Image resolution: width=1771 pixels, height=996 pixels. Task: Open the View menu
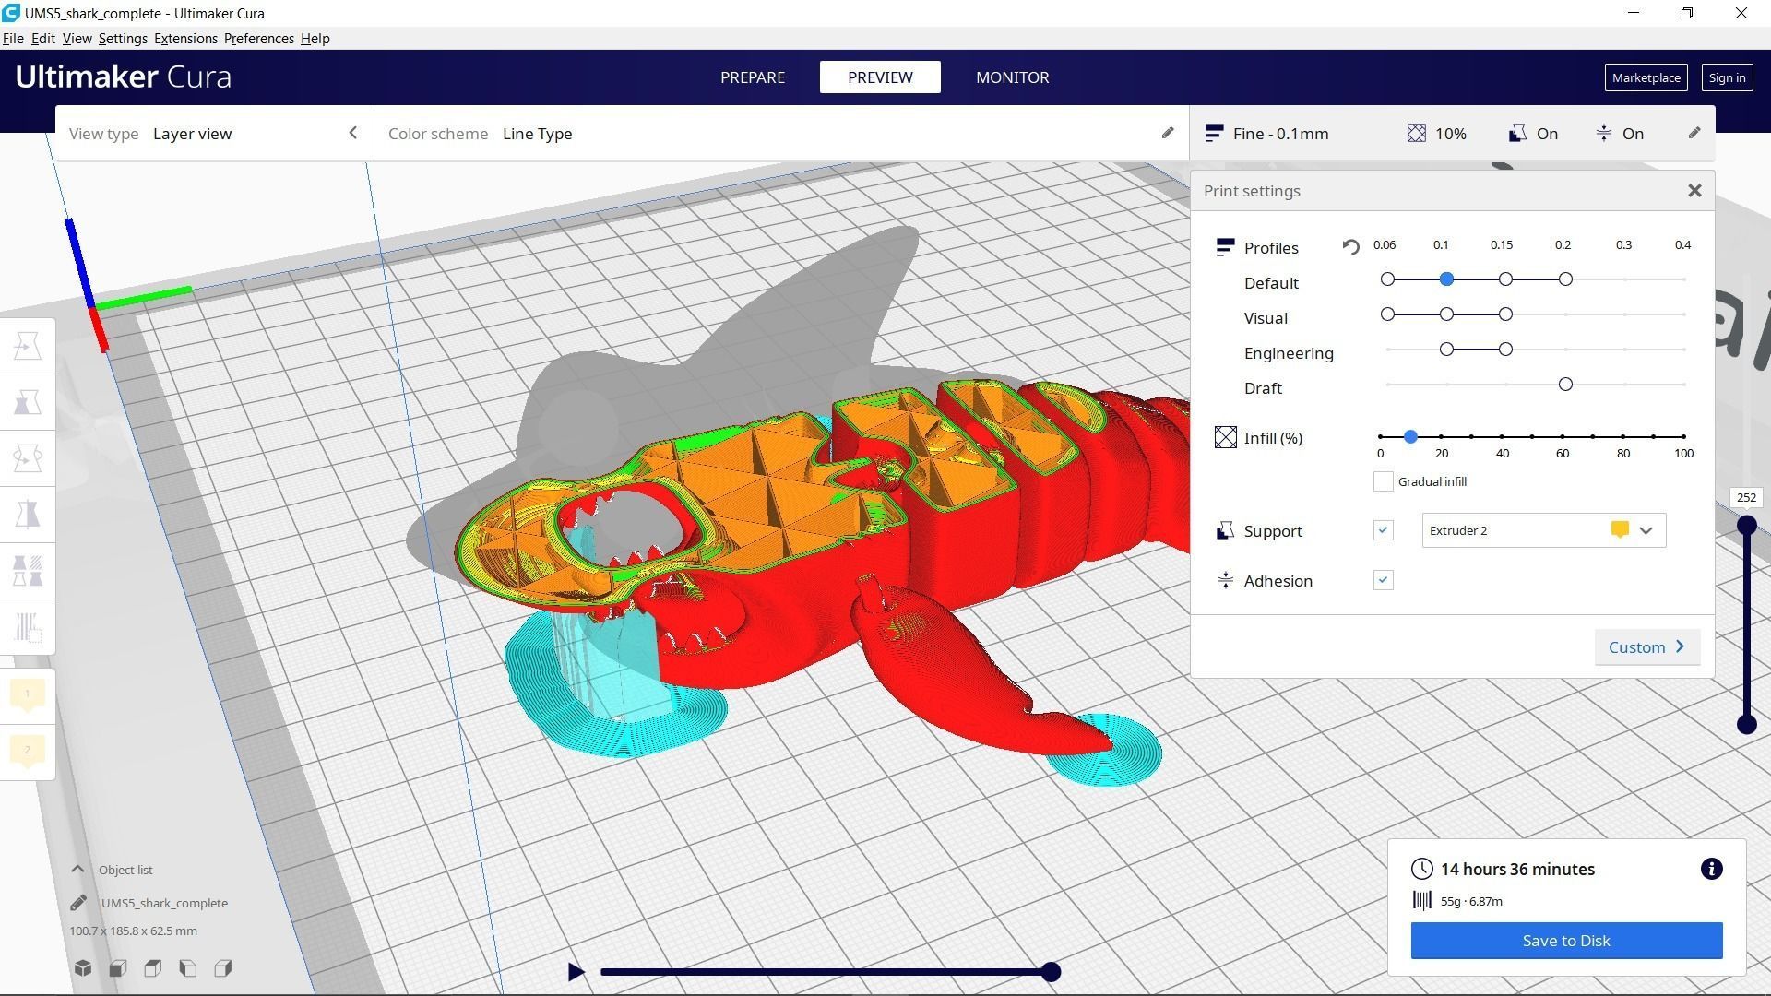77,39
